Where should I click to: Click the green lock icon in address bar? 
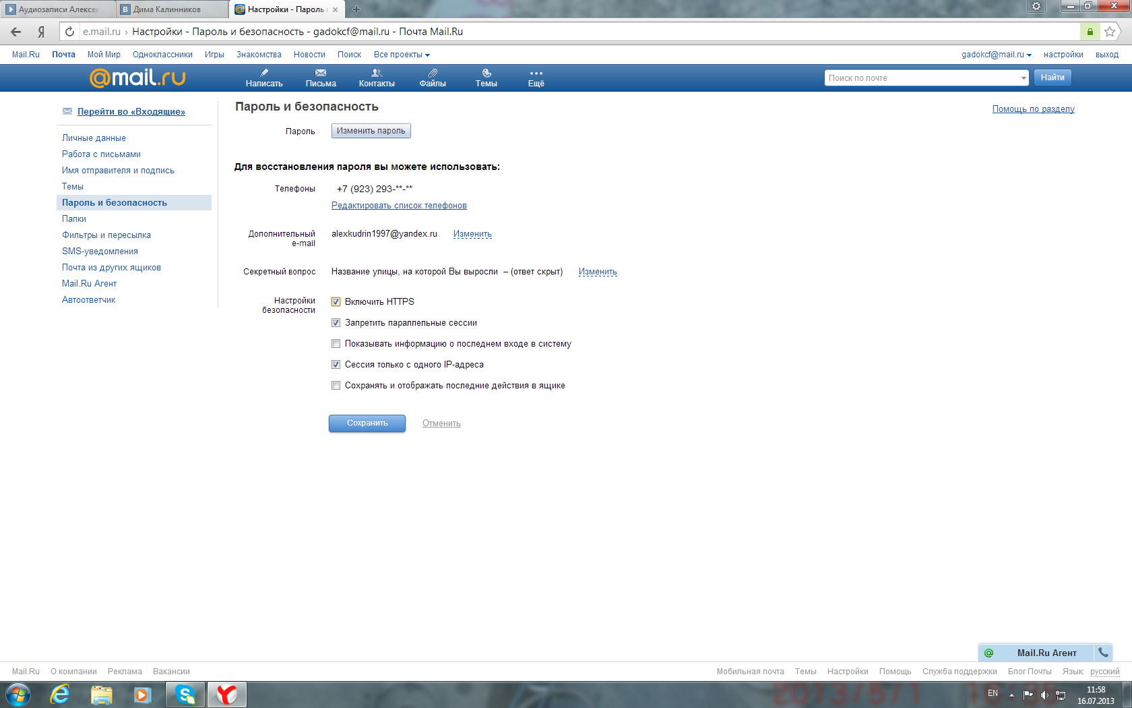(x=1090, y=32)
